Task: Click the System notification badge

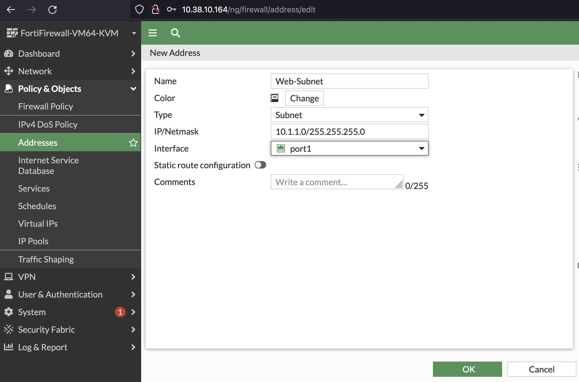Action: click(120, 312)
